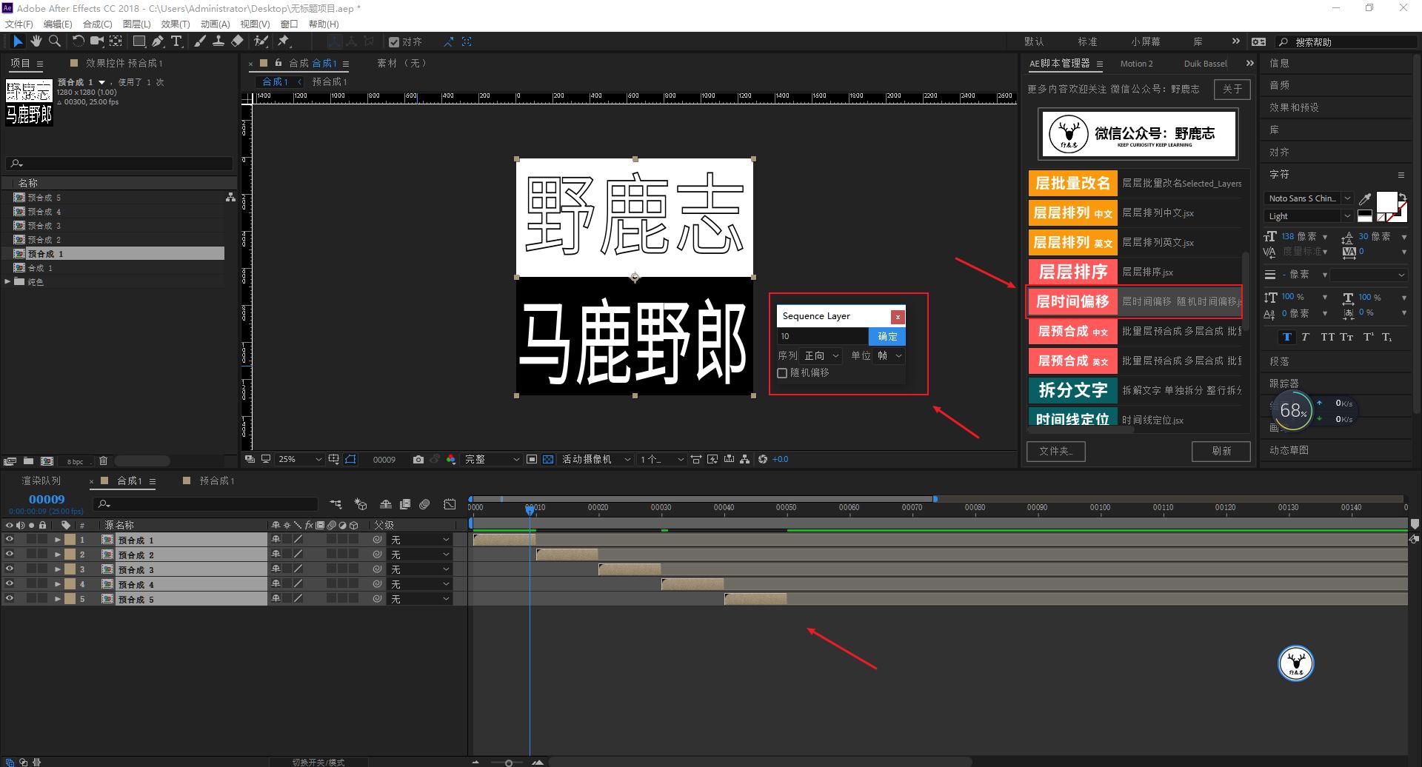The image size is (1422, 767).
Task: Set the font weight dropdown from Light
Action: 1307,215
